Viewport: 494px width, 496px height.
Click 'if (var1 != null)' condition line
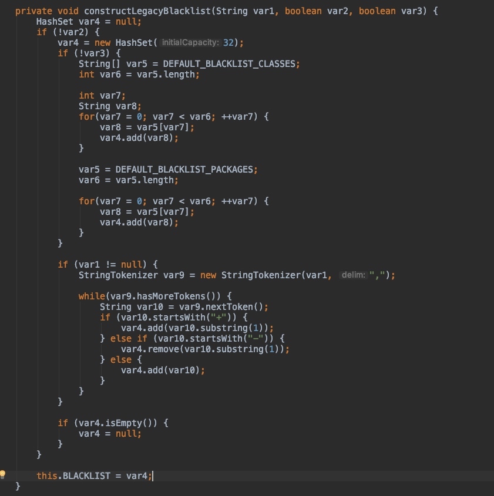click(x=107, y=264)
